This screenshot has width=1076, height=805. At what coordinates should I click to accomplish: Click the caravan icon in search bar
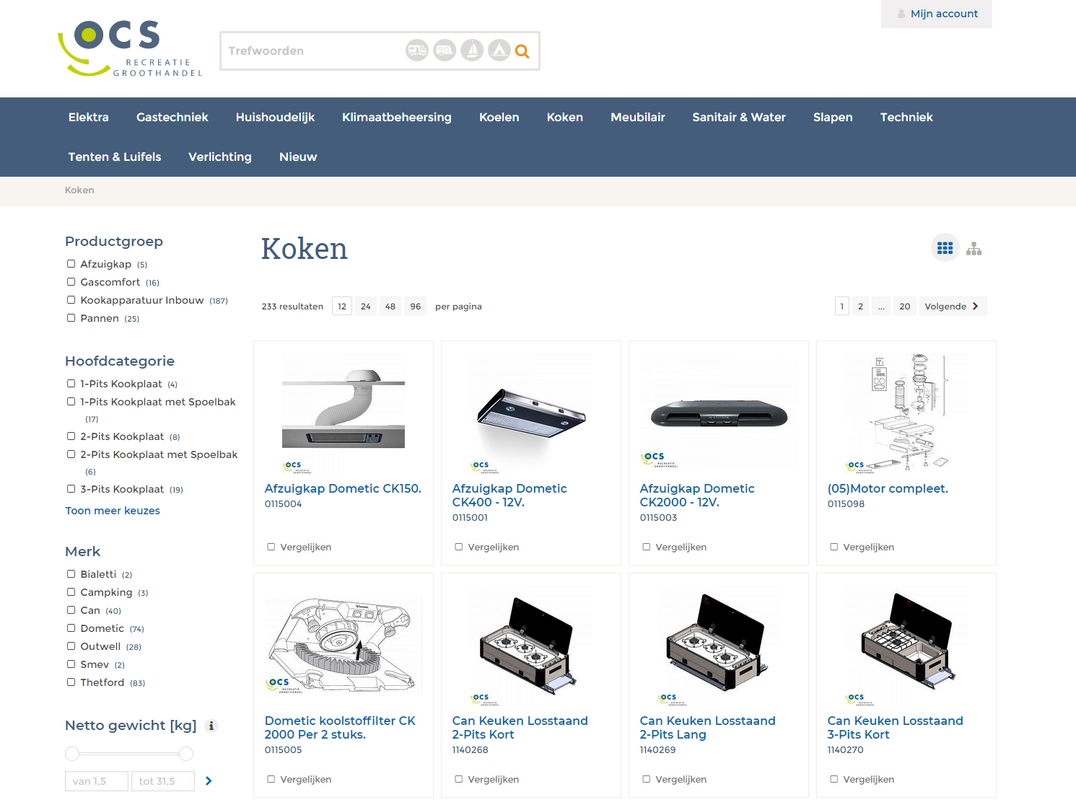click(x=445, y=50)
